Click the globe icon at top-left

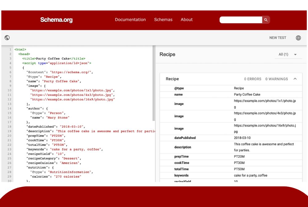click(7, 38)
